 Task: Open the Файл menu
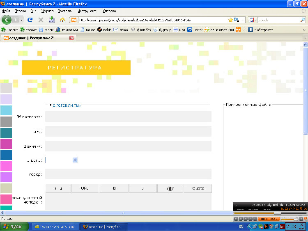(x=6, y=11)
